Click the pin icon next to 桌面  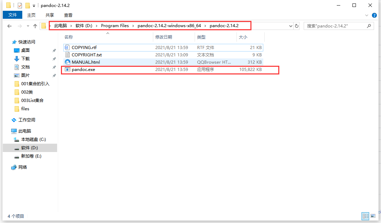click(54, 50)
